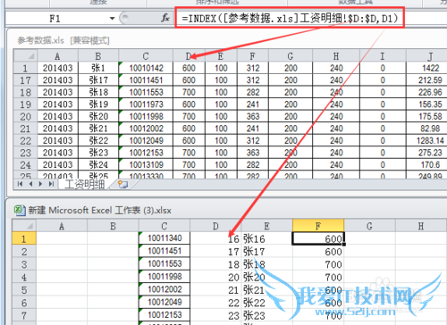Click cell 10012049 in lower workbook

pos(164,302)
